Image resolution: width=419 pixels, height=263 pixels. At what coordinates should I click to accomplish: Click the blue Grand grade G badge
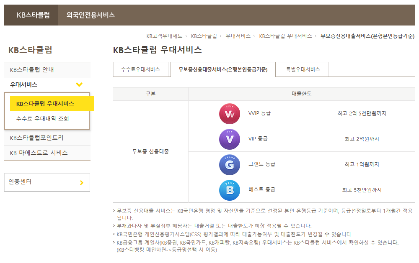coord(230,165)
